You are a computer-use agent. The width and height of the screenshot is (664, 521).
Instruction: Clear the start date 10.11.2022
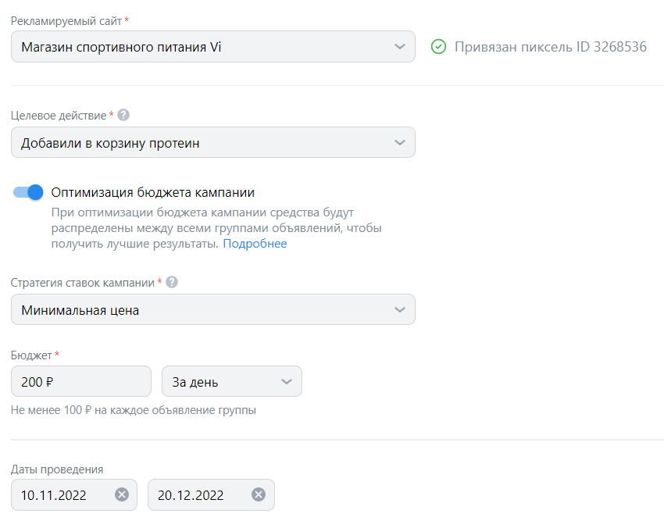coord(121,494)
